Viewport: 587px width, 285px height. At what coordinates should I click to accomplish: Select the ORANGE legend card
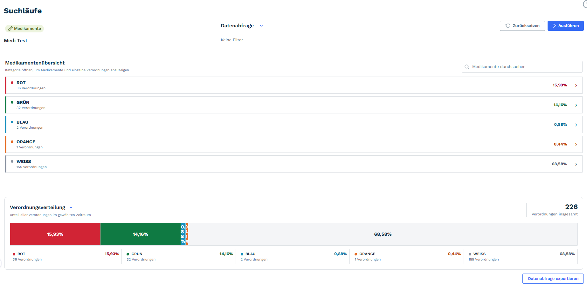pos(408,256)
